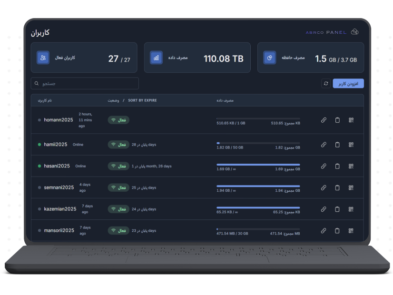
Task: Open QR code icon for kazemian2025
Action: (x=351, y=209)
